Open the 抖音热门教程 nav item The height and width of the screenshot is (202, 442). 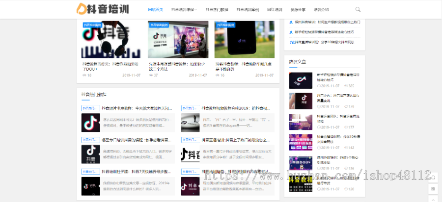(217, 10)
